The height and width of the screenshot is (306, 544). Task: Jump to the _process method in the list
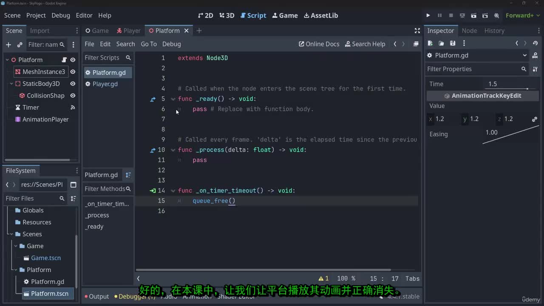pos(97,215)
